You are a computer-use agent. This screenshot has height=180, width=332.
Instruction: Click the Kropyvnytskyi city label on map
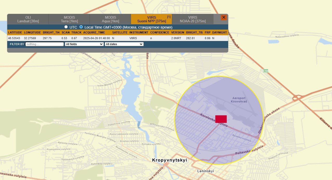pos(170,160)
